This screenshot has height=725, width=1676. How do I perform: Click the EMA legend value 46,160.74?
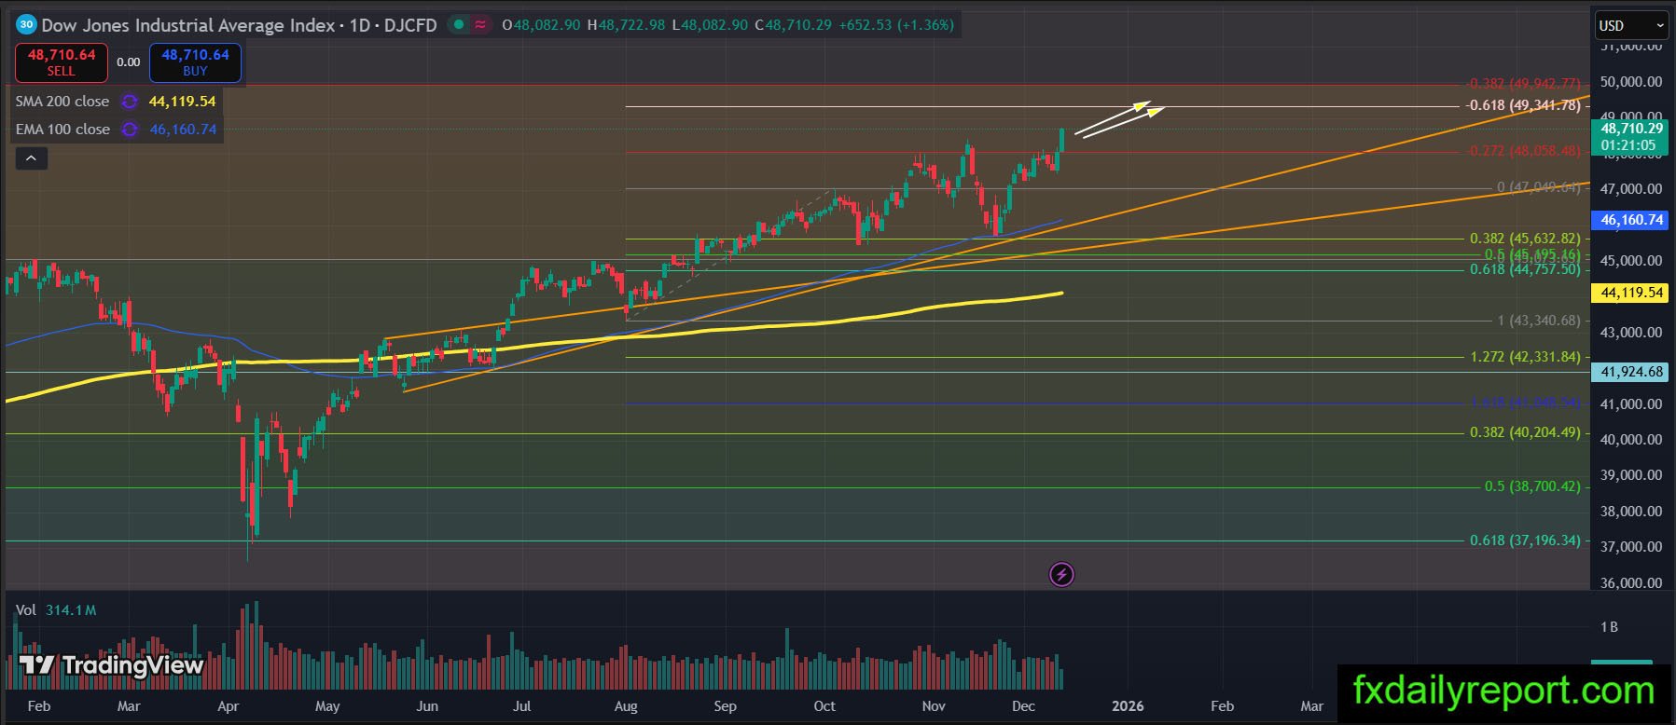click(183, 130)
